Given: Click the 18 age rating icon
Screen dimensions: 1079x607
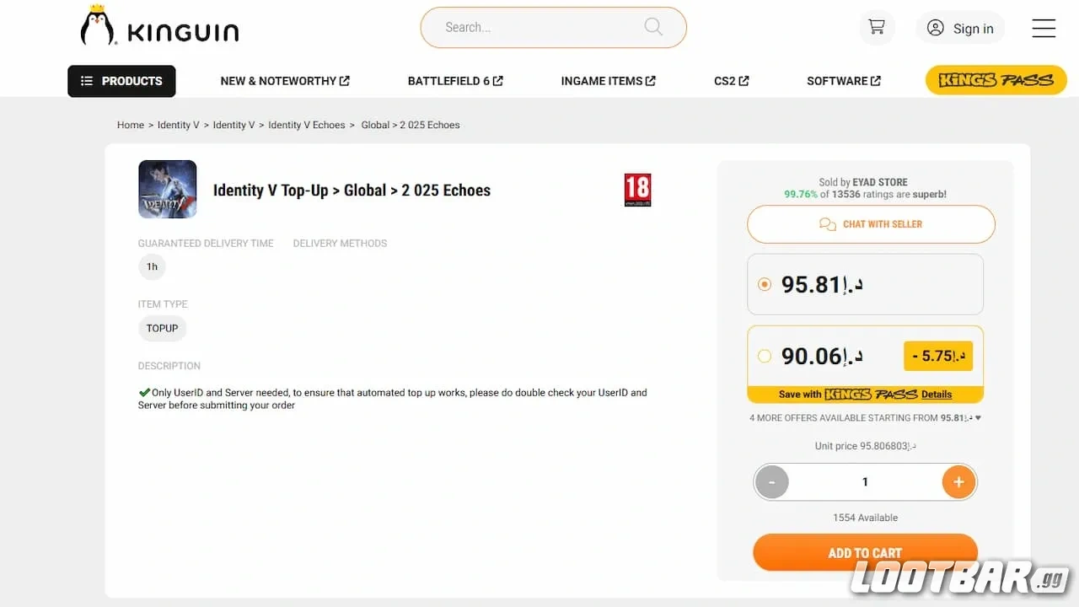Looking at the screenshot, I should (637, 190).
